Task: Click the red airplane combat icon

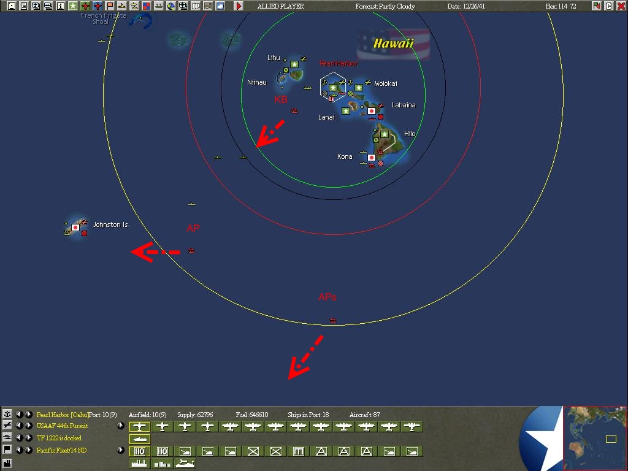Action: pyautogui.click(x=85, y=6)
